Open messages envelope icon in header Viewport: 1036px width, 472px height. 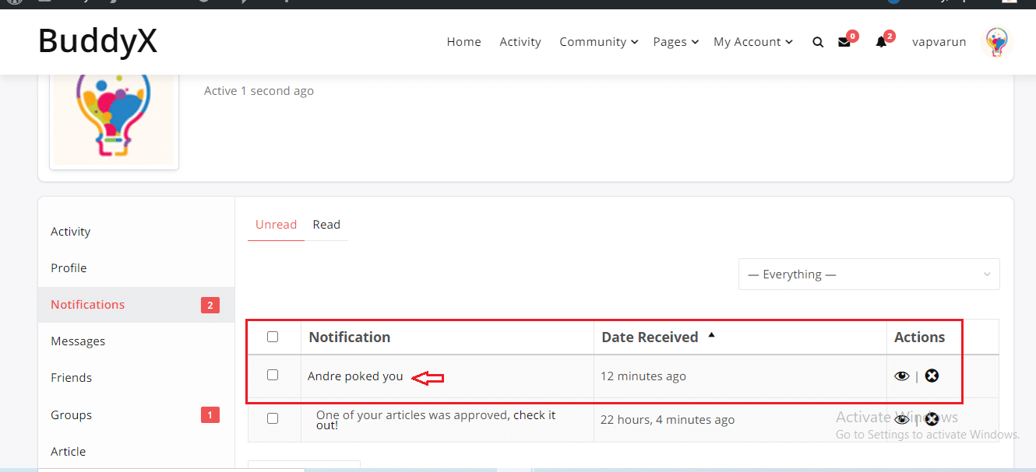pyautogui.click(x=844, y=43)
